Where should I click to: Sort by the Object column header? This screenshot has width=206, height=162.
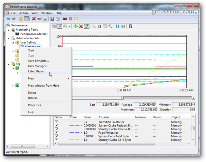click(x=180, y=117)
